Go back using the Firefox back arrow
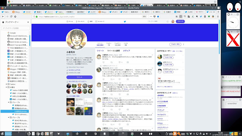Image resolution: width=242 pixels, height=136 pixels. [x=3, y=17]
